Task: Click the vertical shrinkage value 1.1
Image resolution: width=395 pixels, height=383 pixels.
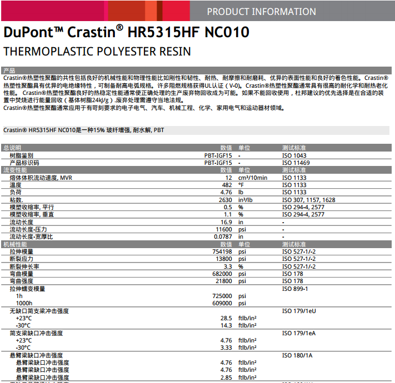Action: tap(228, 214)
